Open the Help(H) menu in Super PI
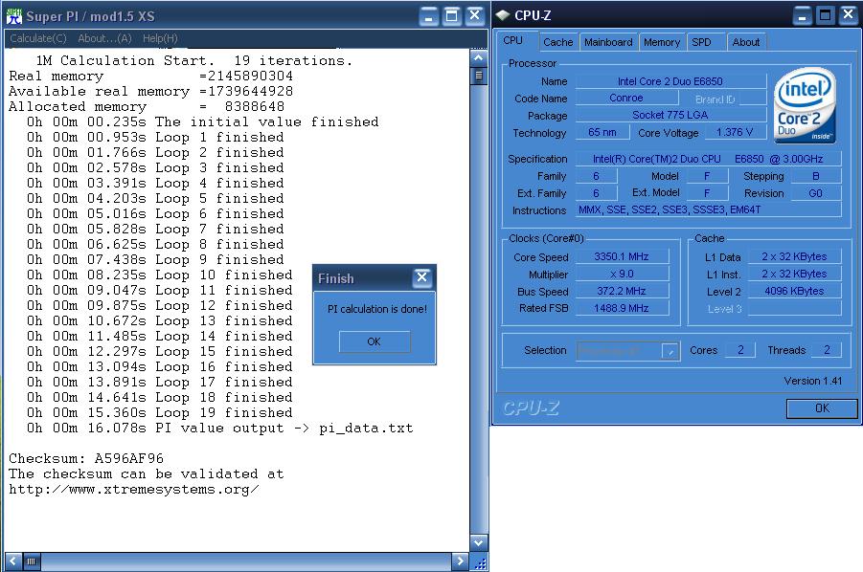The image size is (863, 572). (160, 38)
